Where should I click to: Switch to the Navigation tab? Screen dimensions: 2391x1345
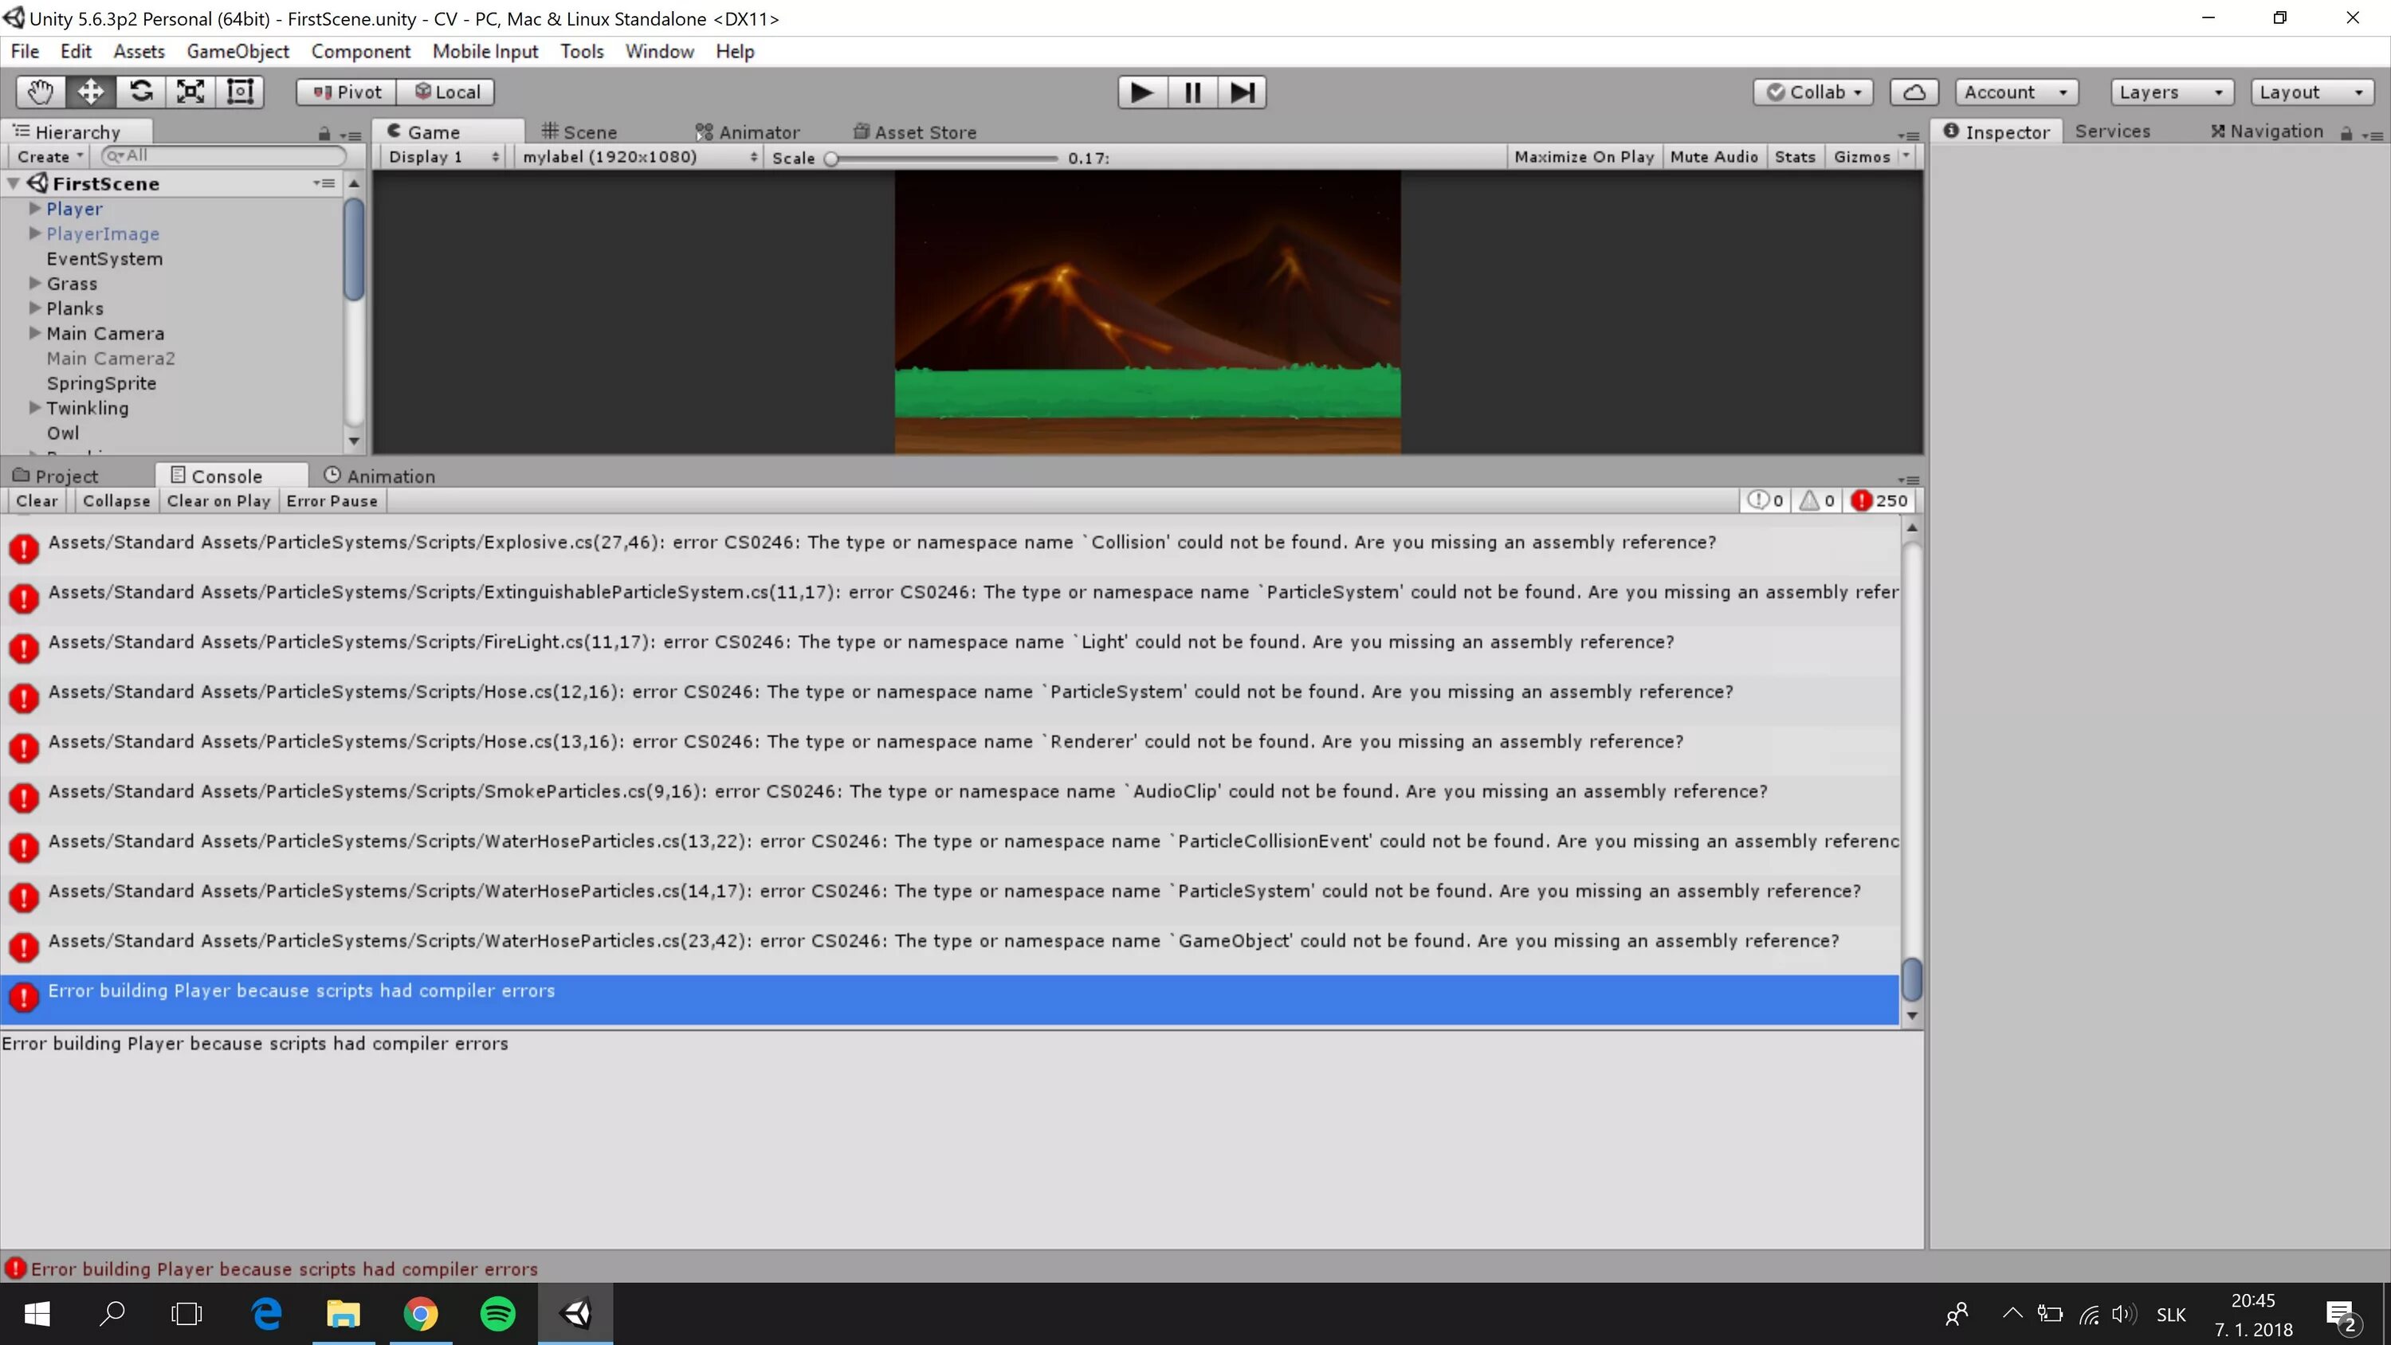coord(2267,131)
